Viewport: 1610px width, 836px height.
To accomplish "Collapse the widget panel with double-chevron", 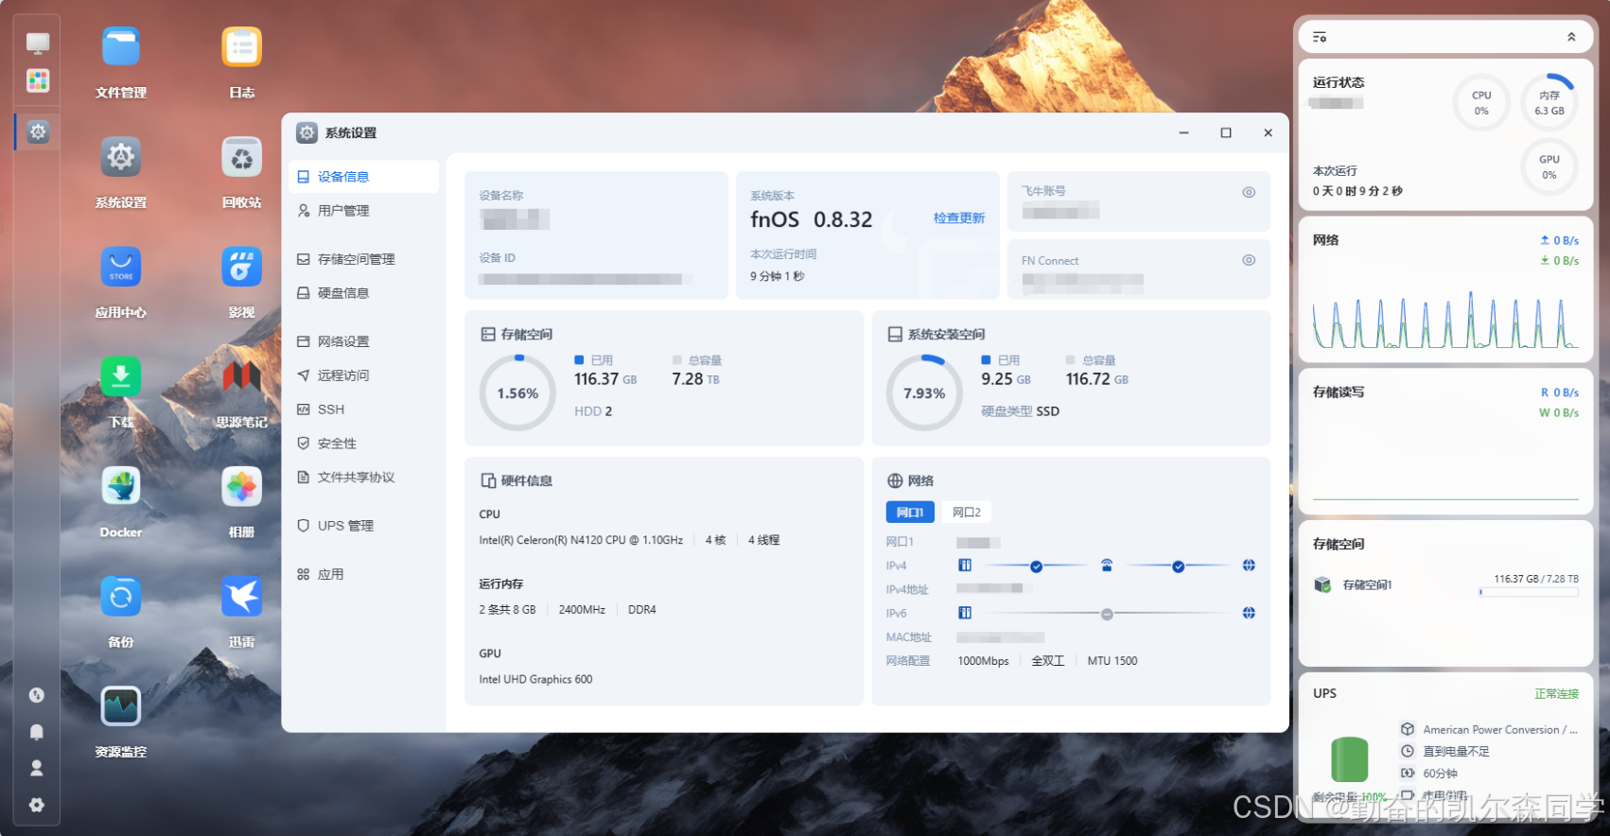I will 1571,37.
